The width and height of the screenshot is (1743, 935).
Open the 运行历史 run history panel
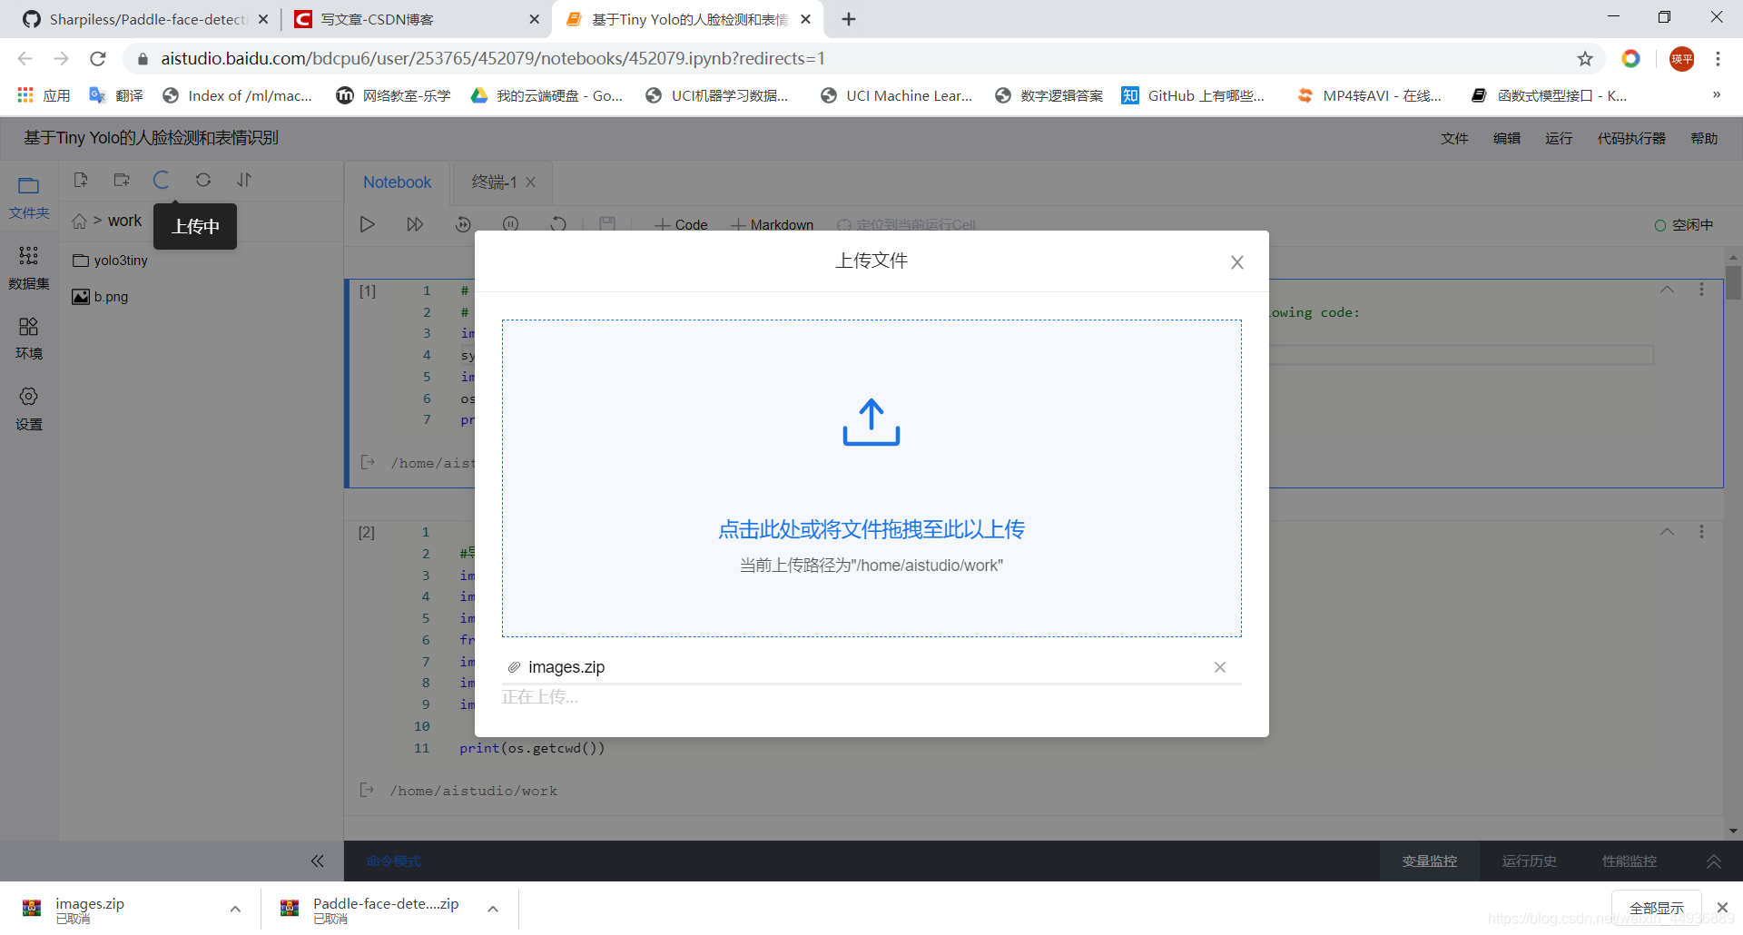click(x=1530, y=861)
